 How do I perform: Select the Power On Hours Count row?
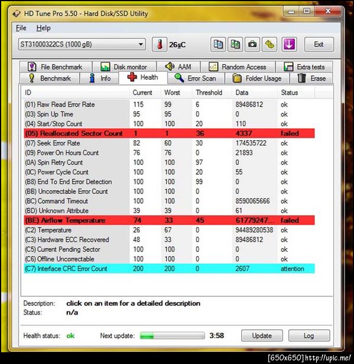169,153
